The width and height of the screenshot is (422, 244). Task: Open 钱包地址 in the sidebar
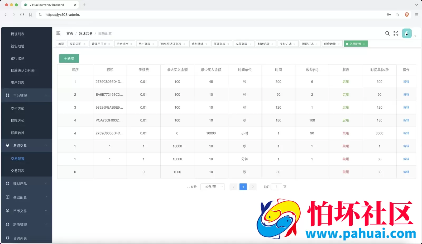(17, 46)
